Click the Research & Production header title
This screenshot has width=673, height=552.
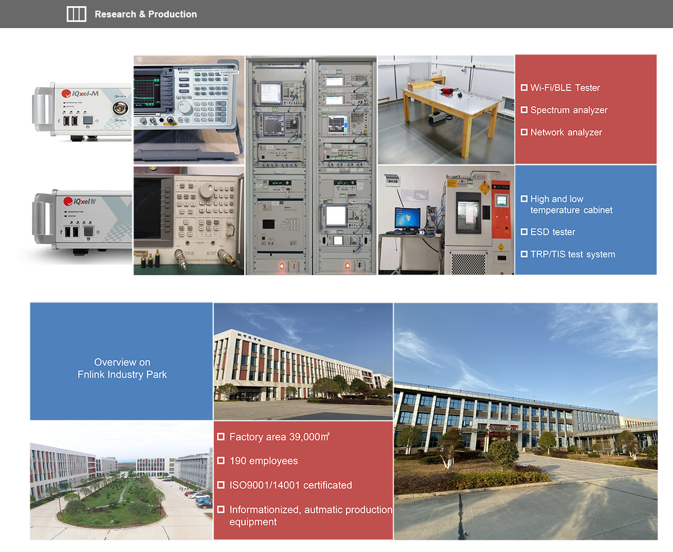pos(145,14)
